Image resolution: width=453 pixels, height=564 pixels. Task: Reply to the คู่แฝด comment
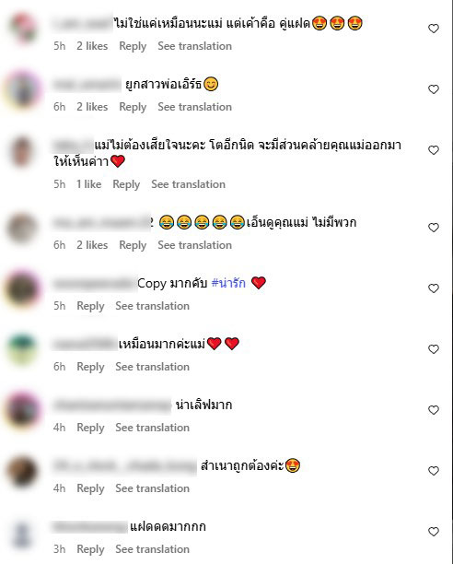point(133,46)
